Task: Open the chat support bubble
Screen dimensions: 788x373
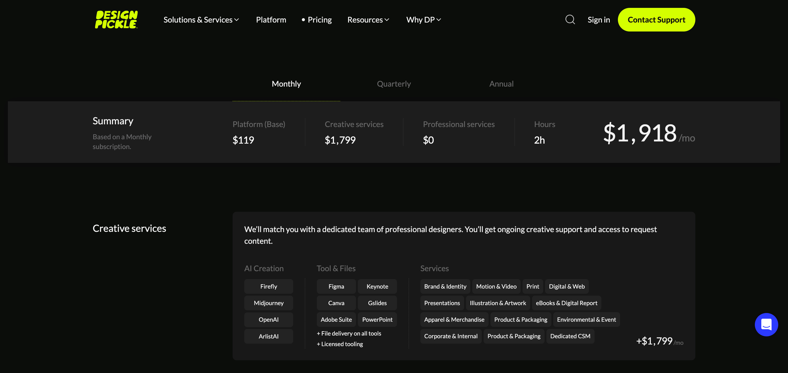Action: [766, 324]
